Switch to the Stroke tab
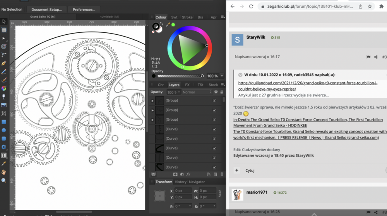The width and height of the screenshot is (387, 216). click(x=187, y=17)
